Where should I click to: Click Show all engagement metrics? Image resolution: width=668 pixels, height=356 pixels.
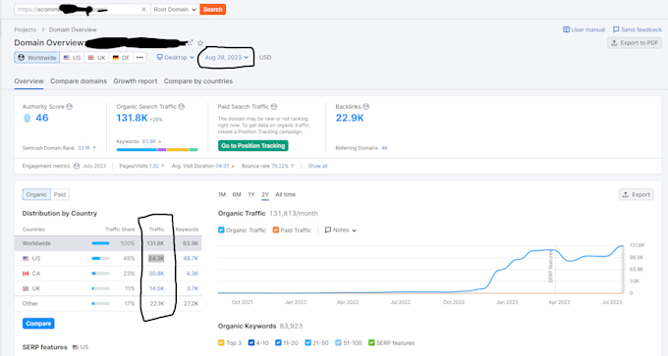[x=317, y=166]
